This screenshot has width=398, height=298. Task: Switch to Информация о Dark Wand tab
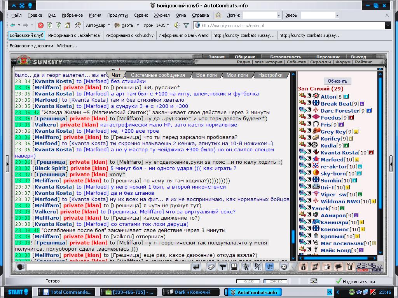[x=183, y=35]
